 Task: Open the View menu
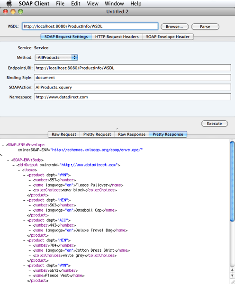coord(93,4)
